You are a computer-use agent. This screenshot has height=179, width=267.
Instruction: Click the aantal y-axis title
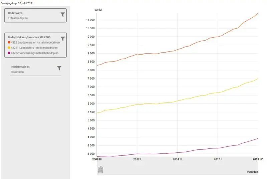point(98,10)
